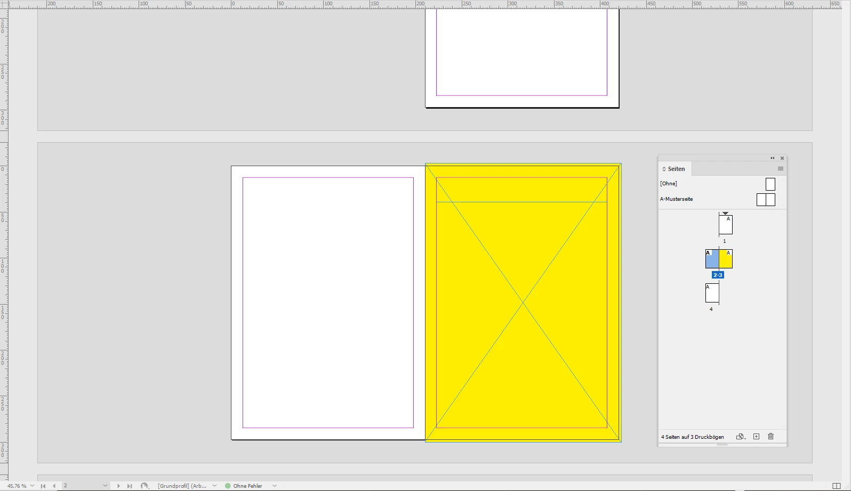Click the "Ohne Fehler" status text
851x491 pixels.
pos(247,486)
